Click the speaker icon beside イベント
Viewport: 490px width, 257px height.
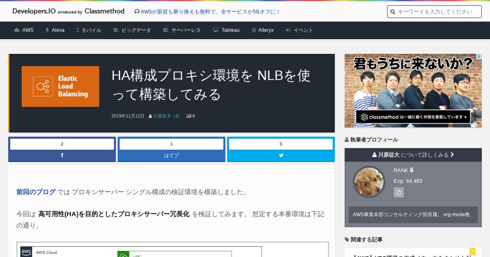288,30
